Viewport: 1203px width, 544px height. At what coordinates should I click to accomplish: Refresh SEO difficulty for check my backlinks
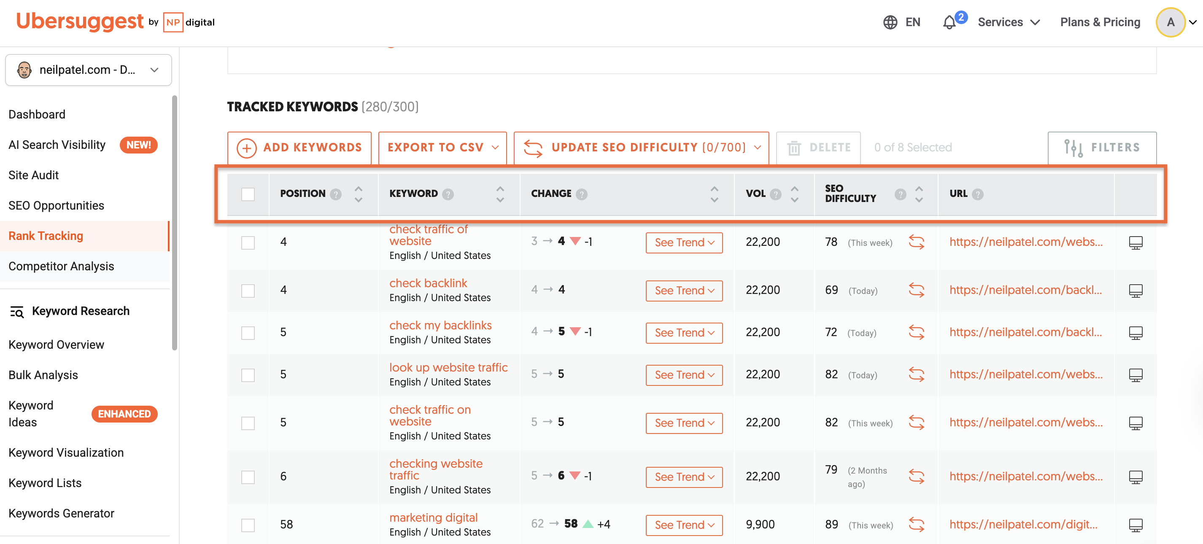click(x=916, y=332)
